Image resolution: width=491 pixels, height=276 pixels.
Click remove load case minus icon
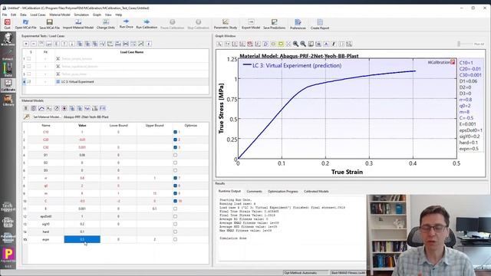pyautogui.click(x=34, y=44)
